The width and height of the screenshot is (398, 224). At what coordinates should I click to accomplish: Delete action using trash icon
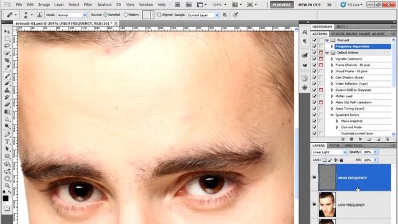(387, 139)
